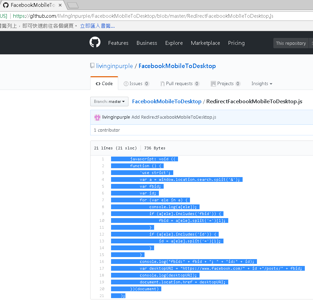Click line number 1 in the code

click(103, 159)
